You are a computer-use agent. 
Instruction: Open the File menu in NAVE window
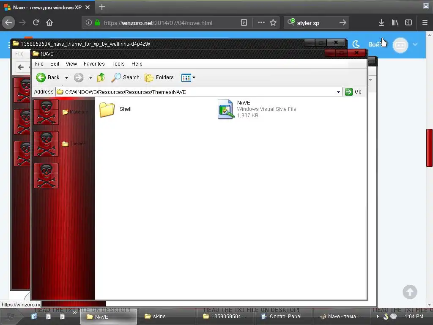(x=39, y=64)
